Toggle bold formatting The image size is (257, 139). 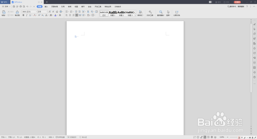click(x=23, y=15)
